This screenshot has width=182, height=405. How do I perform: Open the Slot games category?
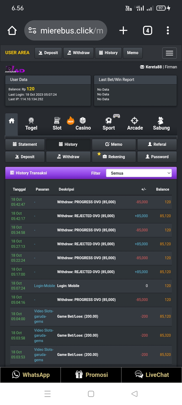click(x=57, y=124)
